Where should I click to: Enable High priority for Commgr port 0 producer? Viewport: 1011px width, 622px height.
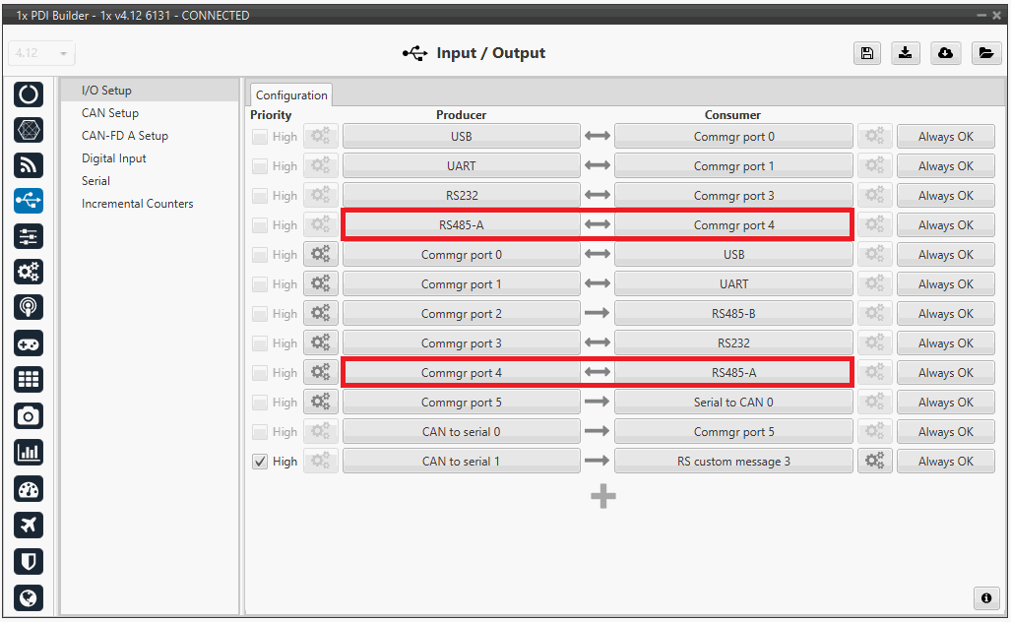point(260,255)
